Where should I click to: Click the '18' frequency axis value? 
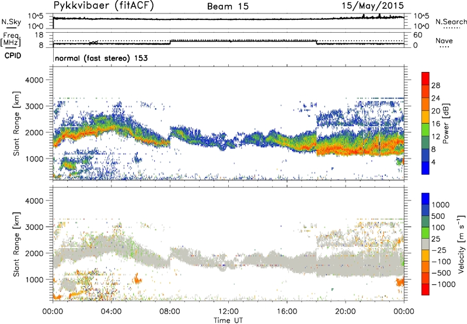pyautogui.click(x=39, y=35)
